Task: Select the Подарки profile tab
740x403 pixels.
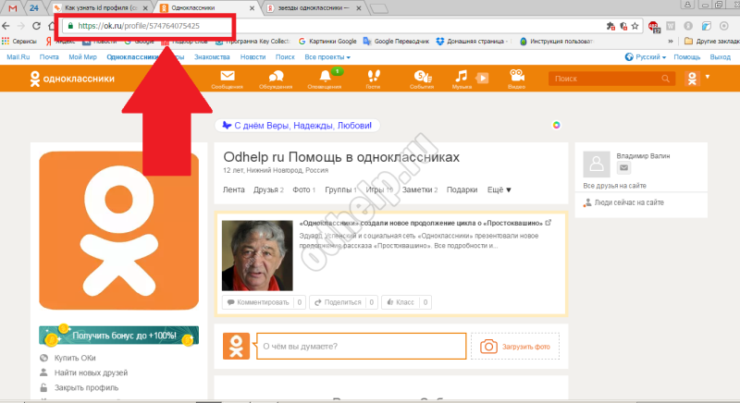Action: 462,190
